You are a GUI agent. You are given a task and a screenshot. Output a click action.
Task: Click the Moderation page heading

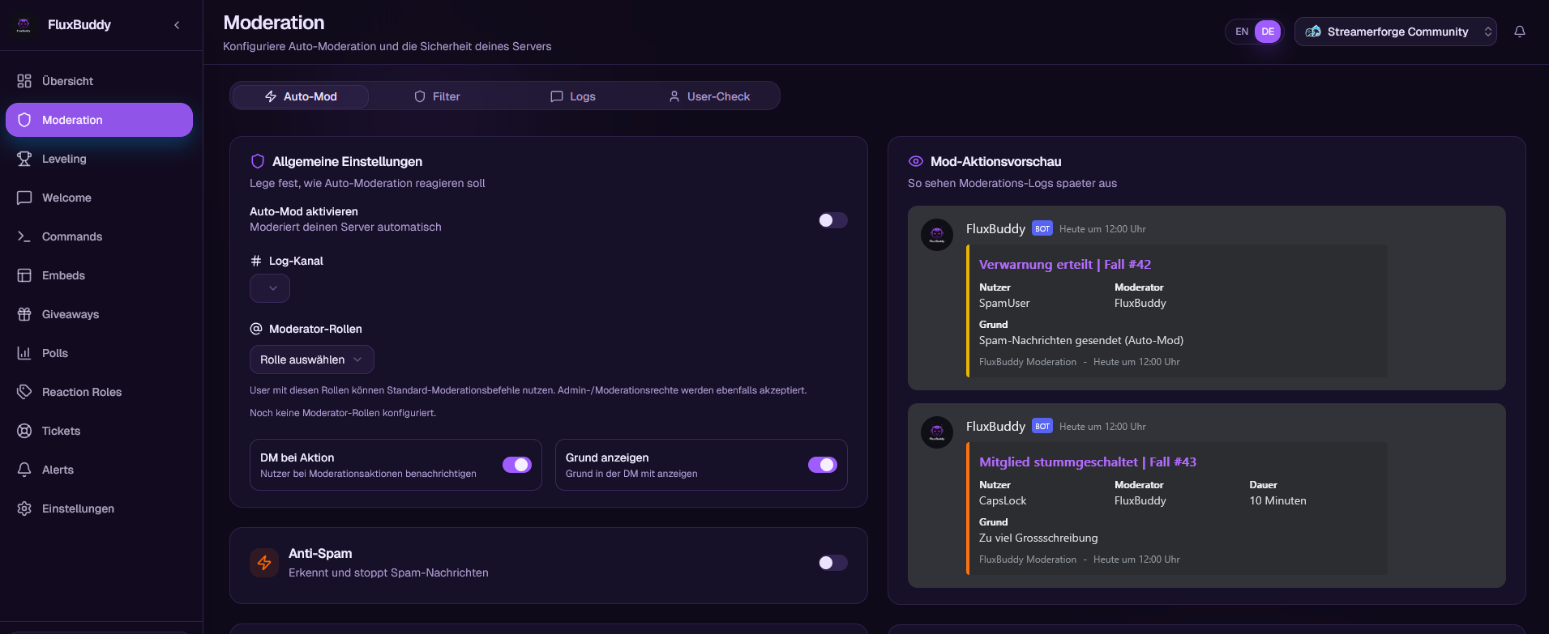coord(274,23)
